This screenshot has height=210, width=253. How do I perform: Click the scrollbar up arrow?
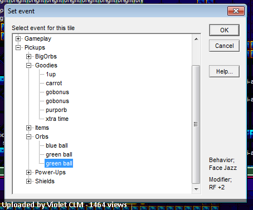pyautogui.click(x=196, y=39)
